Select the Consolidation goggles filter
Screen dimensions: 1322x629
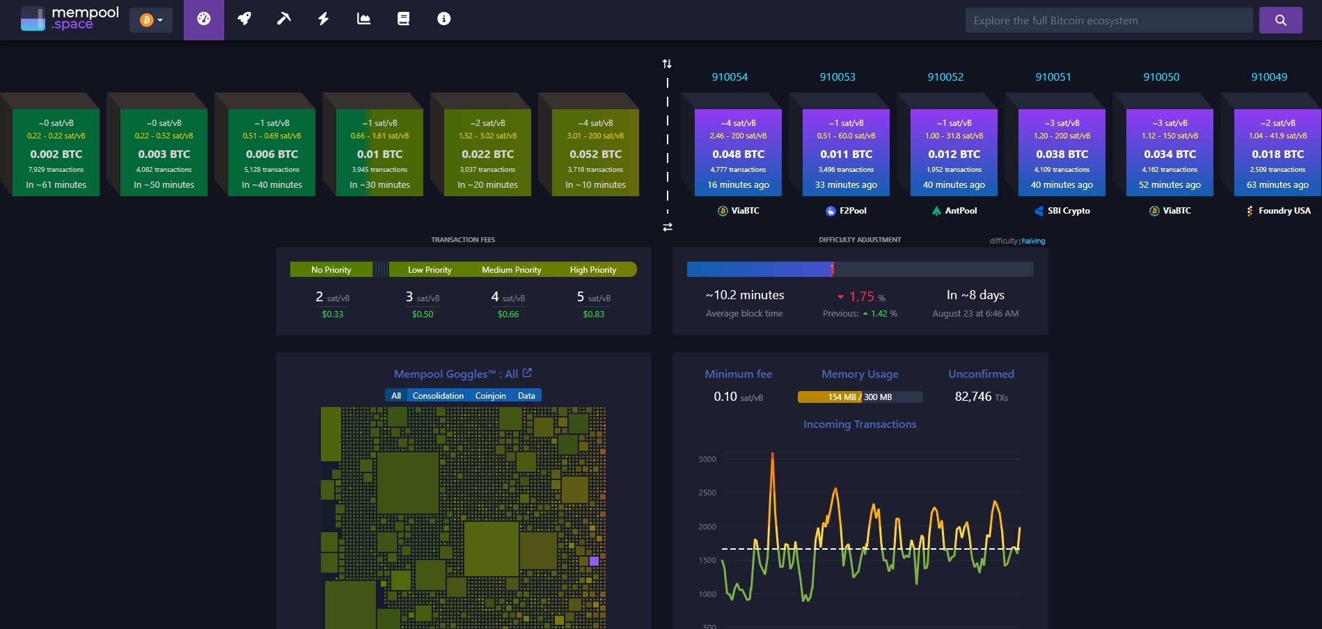438,396
